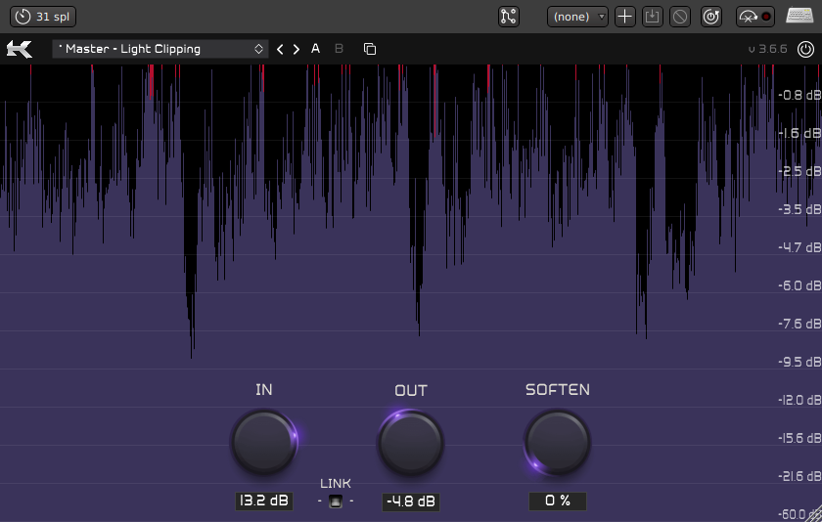Click the save preset download icon
Screen dimensions: 822x522
click(x=653, y=17)
